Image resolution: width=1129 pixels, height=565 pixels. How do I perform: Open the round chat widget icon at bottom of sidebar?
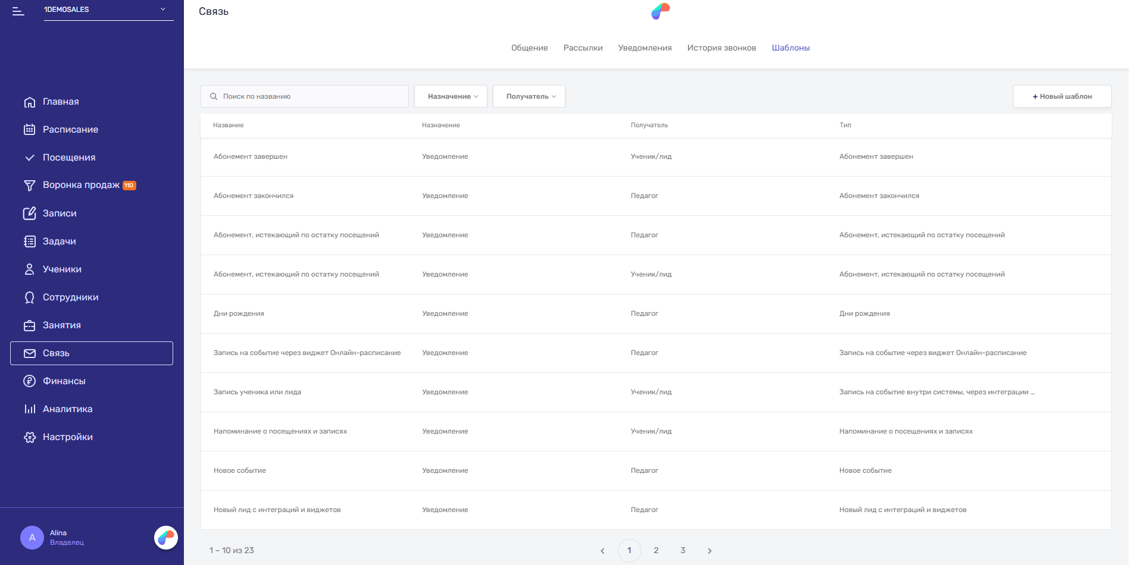tap(166, 538)
